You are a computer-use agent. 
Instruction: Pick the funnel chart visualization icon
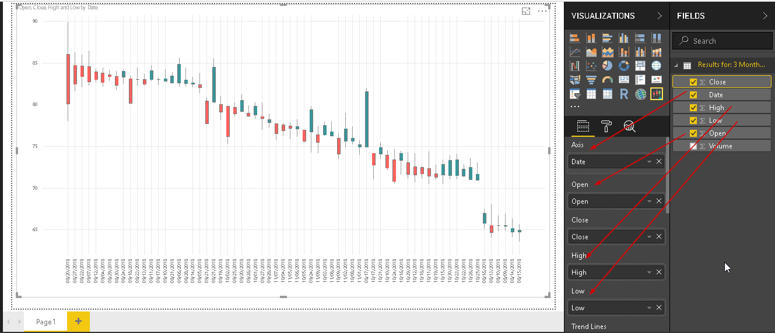click(591, 80)
